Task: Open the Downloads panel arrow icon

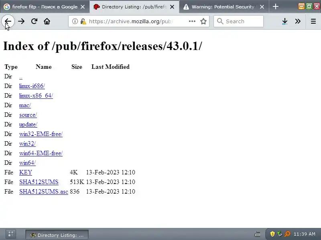Action: pos(285,21)
